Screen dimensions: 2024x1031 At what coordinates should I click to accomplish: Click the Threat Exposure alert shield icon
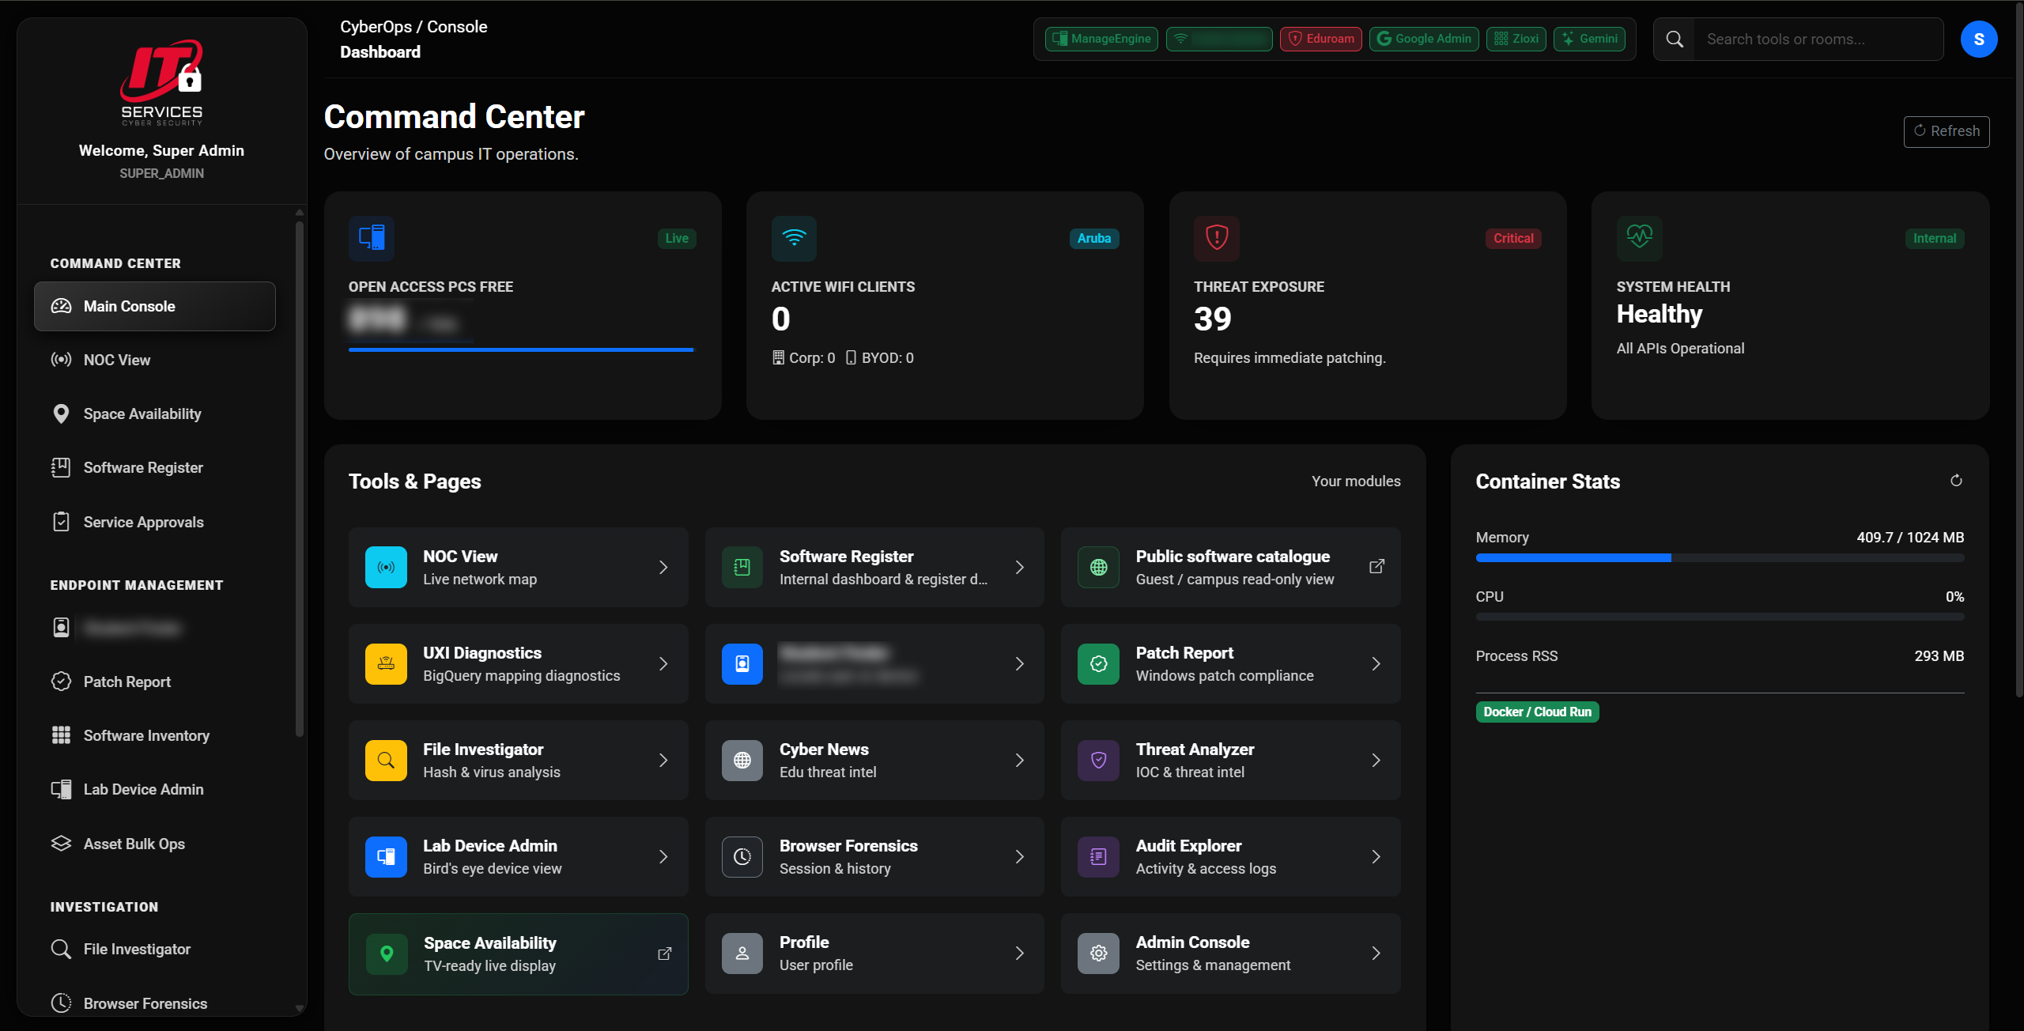coord(1216,237)
